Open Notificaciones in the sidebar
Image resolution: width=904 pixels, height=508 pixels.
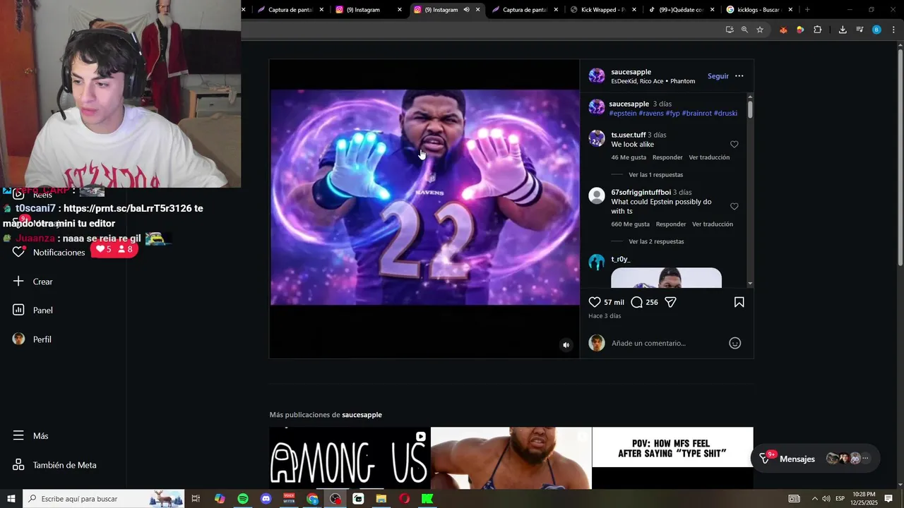click(x=49, y=252)
